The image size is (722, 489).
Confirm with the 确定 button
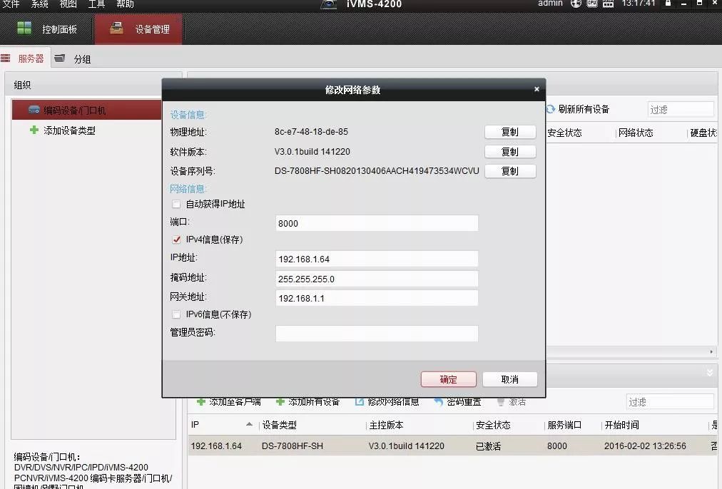(449, 379)
